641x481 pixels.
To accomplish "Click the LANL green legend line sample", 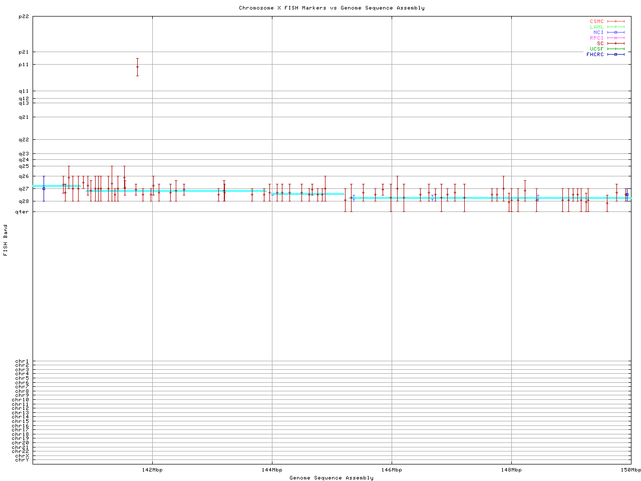I will click(615, 27).
